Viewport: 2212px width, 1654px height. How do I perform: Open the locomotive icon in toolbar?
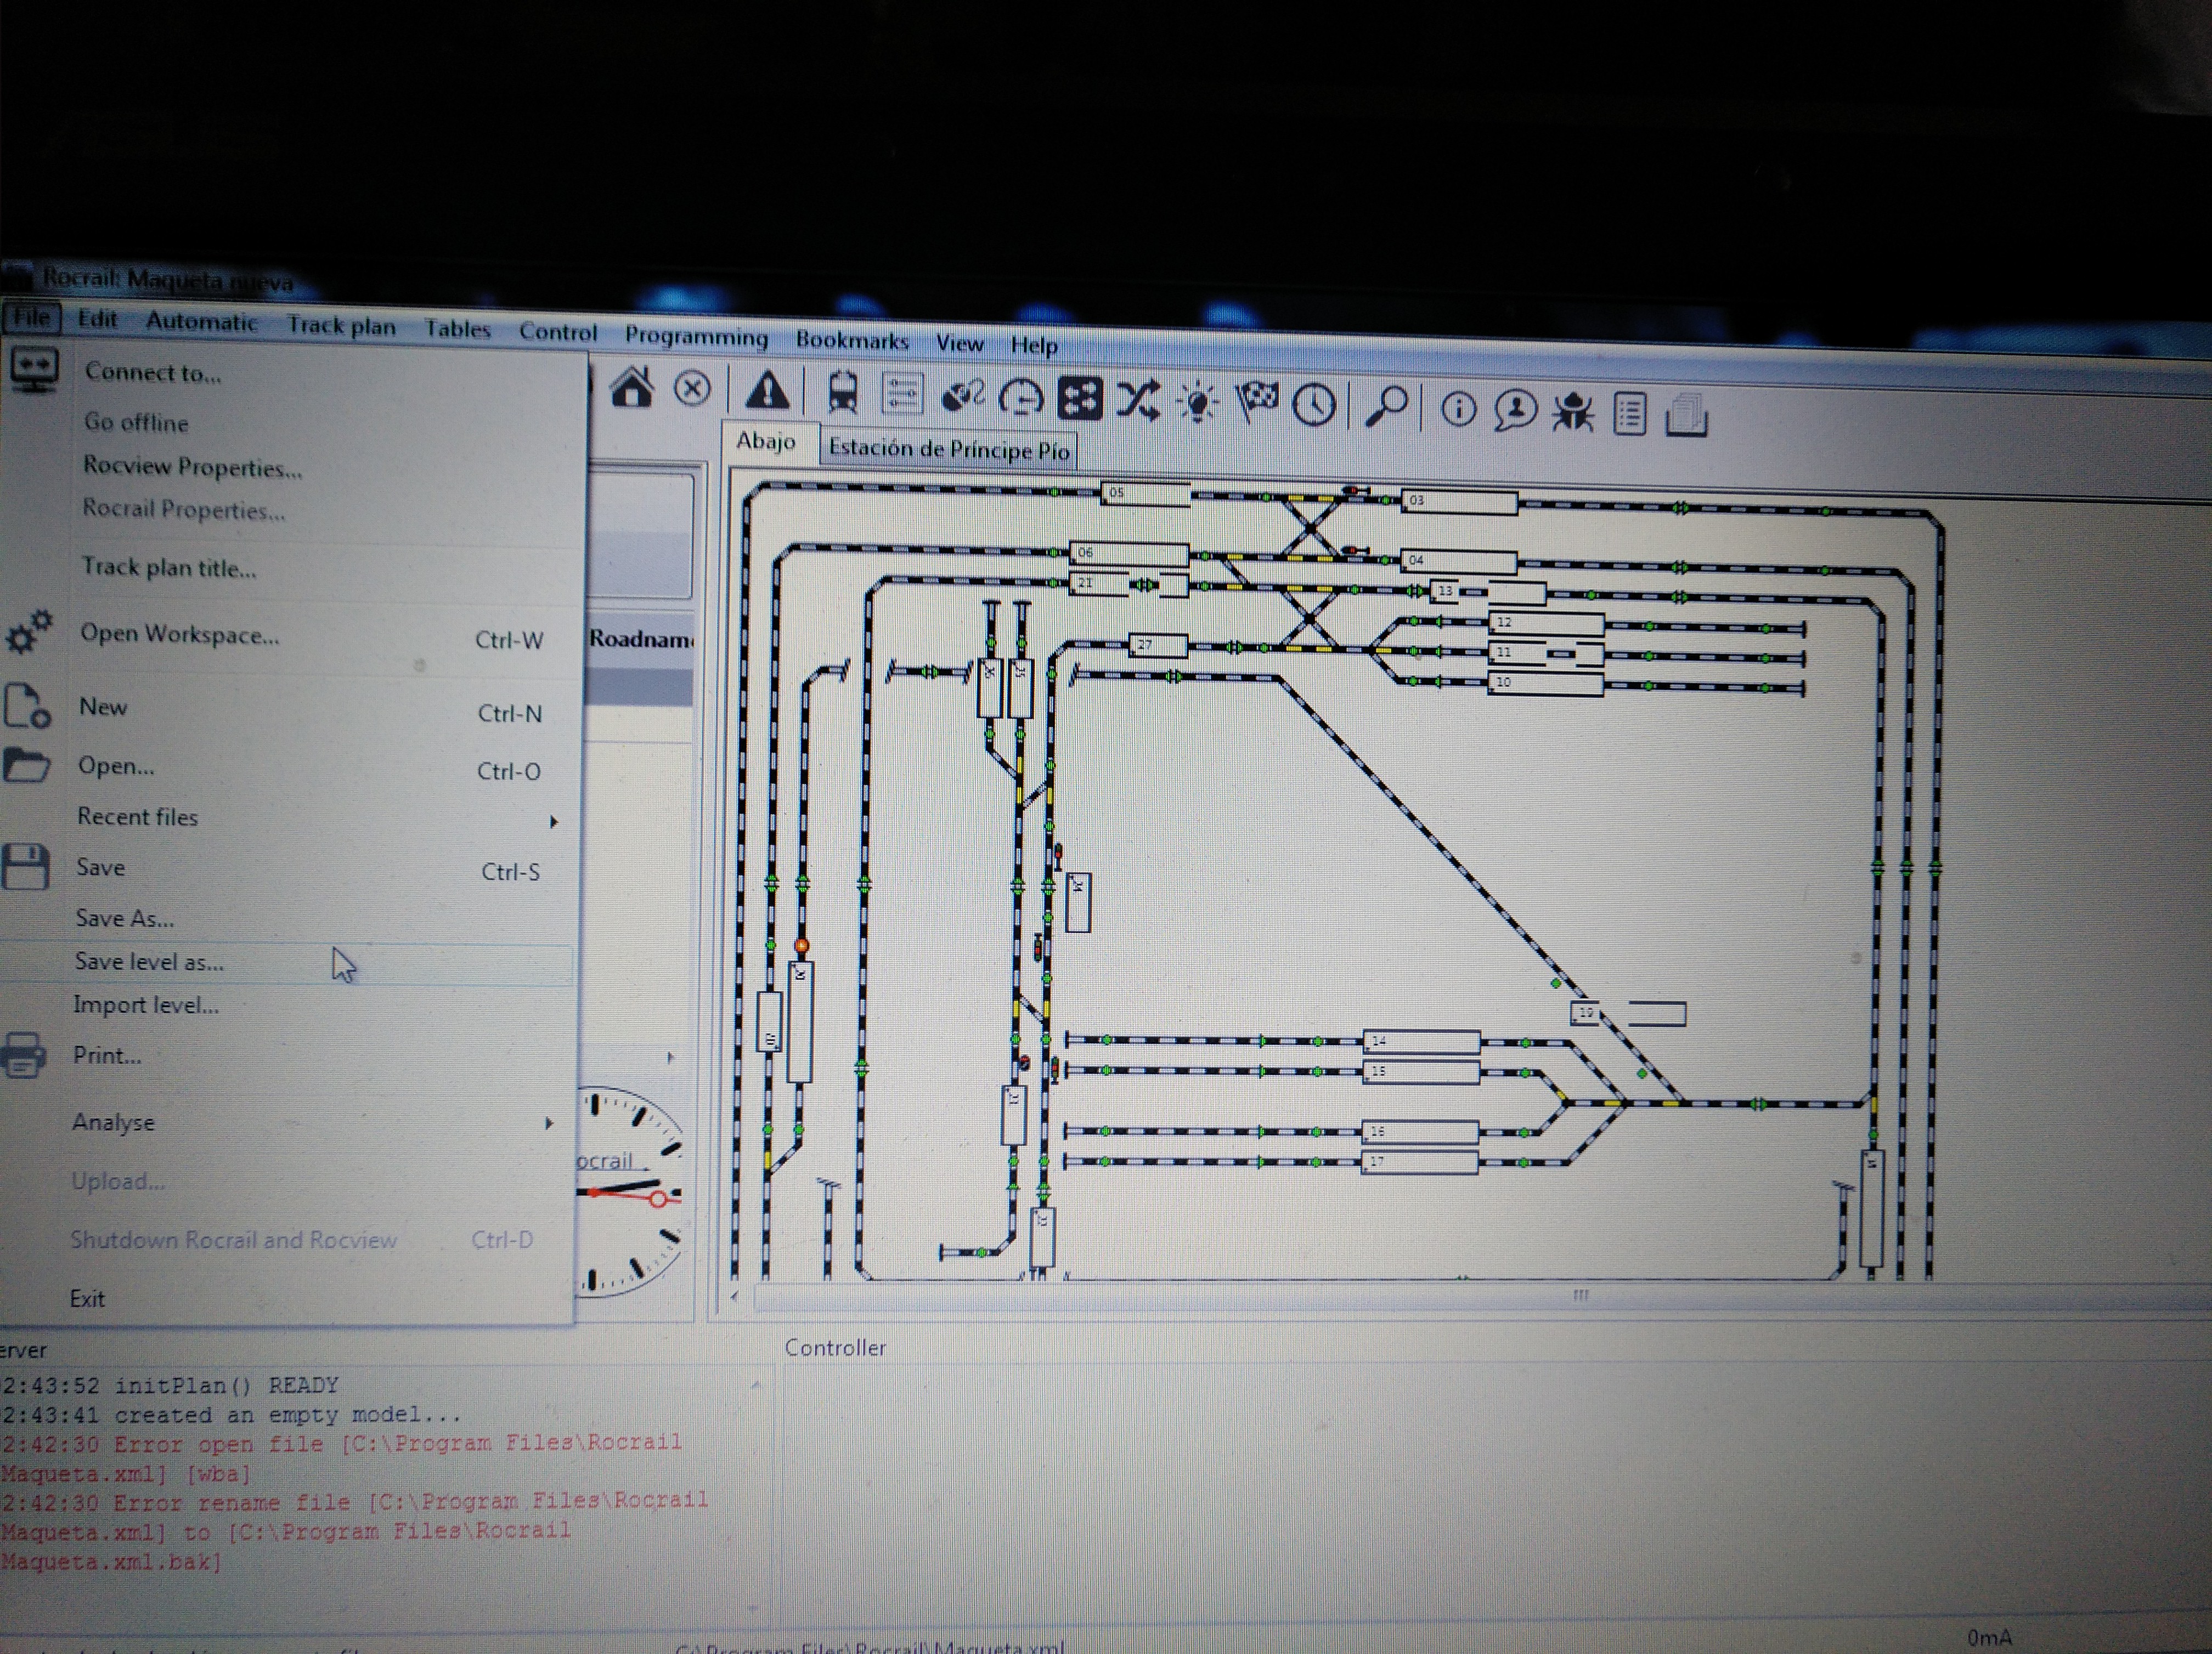pos(843,394)
